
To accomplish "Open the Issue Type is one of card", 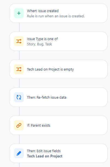I will click(x=58, y=41).
